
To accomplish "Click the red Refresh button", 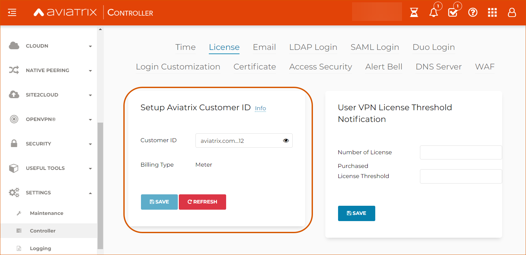I will click(202, 202).
